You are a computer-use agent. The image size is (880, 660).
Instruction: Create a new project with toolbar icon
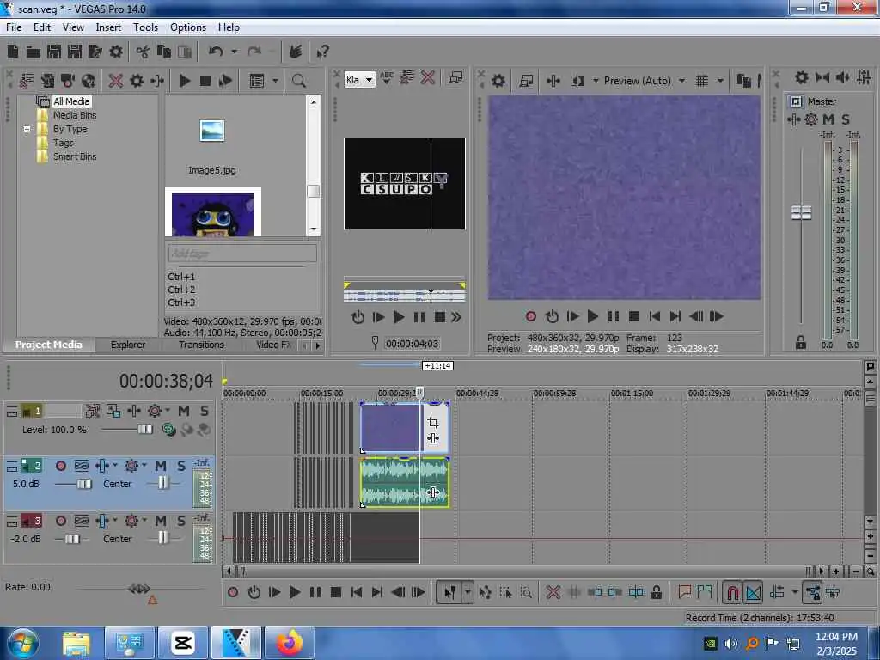tap(12, 52)
